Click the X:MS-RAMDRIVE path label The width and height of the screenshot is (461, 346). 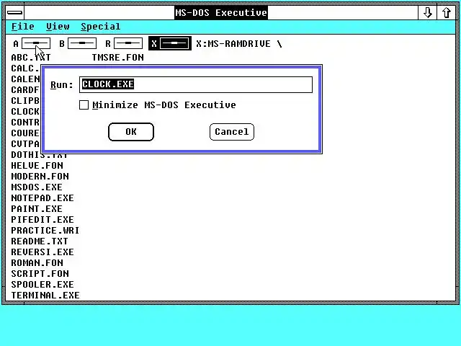(239, 44)
